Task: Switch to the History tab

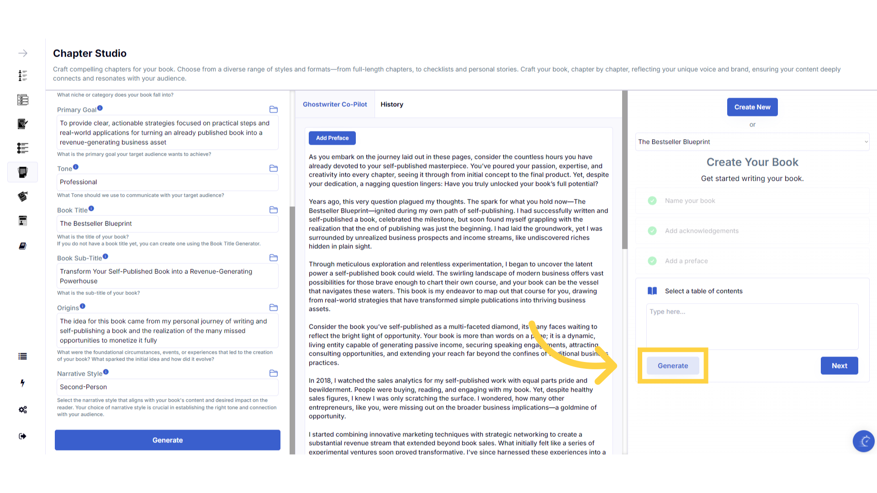Action: [x=391, y=105]
